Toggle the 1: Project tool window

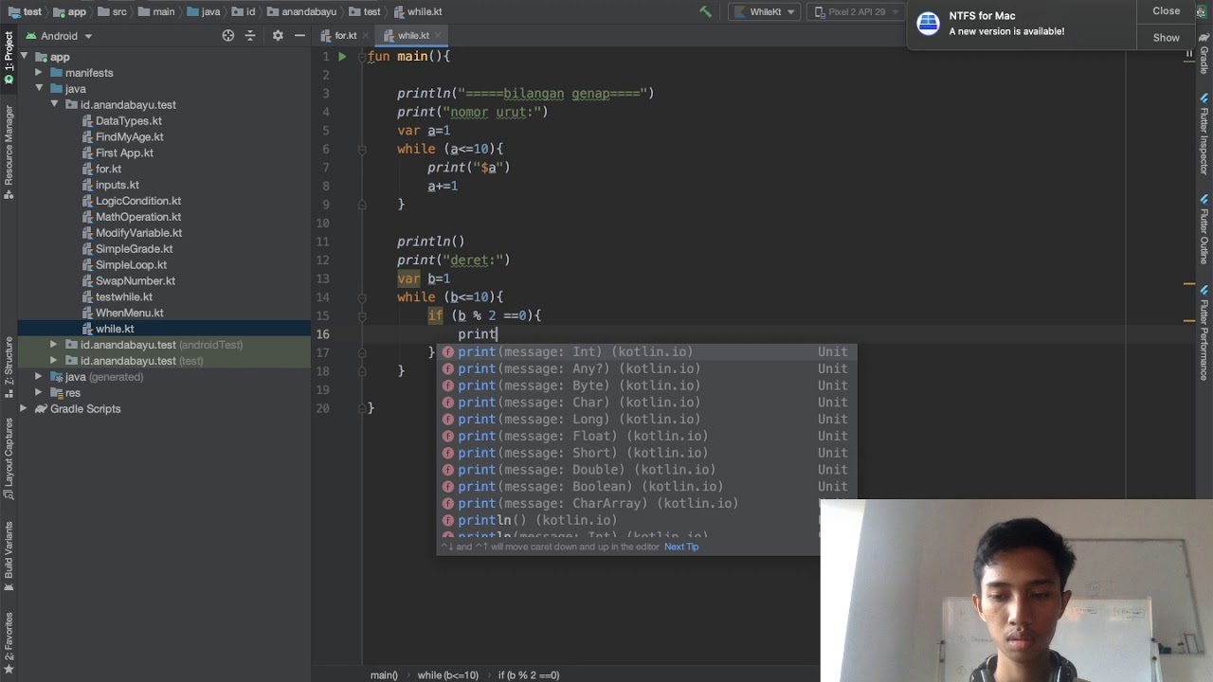point(9,58)
